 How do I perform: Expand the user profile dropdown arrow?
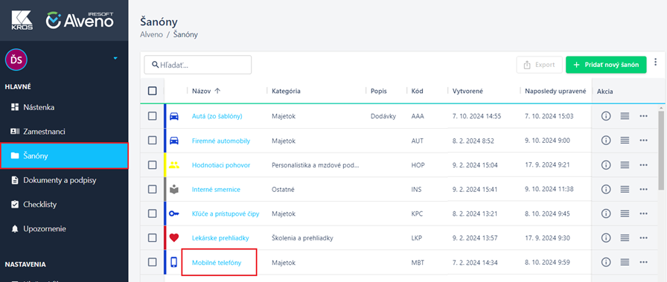[x=115, y=58]
